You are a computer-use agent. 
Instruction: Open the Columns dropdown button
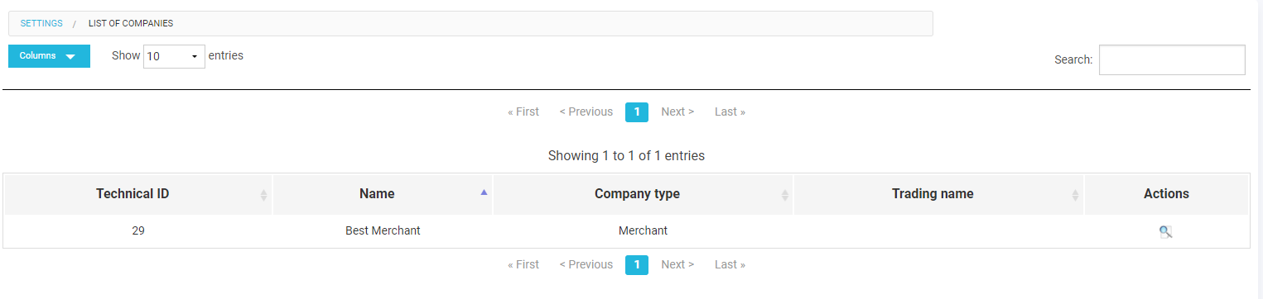[49, 56]
